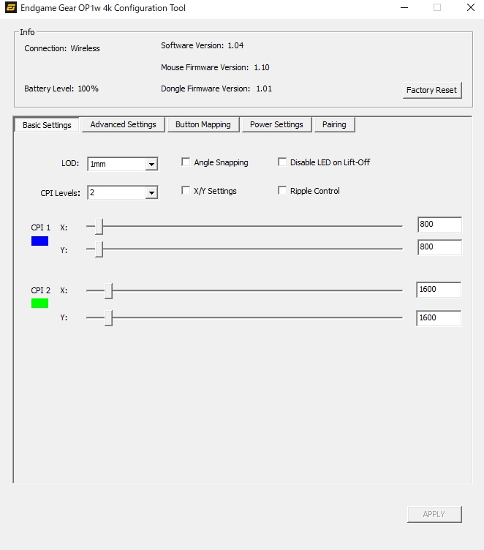
Task: Click the Factory Reset button
Action: (x=431, y=90)
